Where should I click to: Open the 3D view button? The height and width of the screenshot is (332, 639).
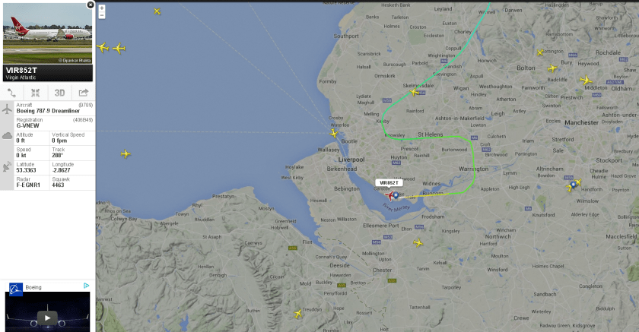[x=59, y=93]
